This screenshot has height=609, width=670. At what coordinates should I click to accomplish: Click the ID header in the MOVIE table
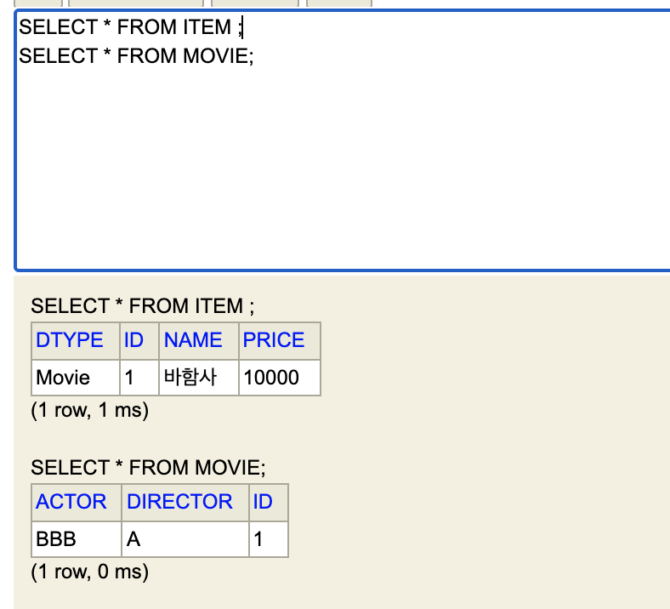coord(263,502)
